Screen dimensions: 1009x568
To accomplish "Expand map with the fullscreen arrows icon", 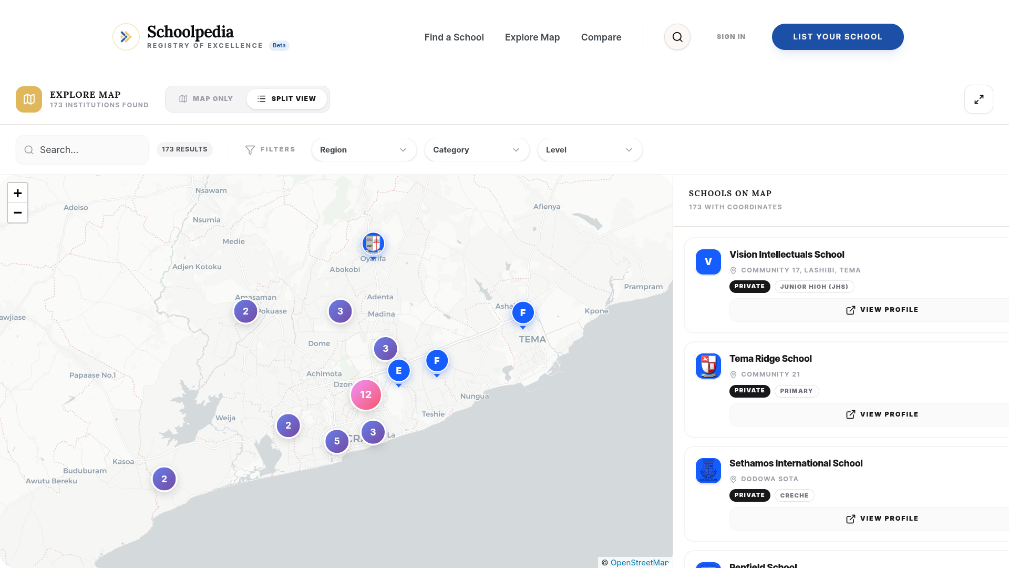I will click(979, 99).
